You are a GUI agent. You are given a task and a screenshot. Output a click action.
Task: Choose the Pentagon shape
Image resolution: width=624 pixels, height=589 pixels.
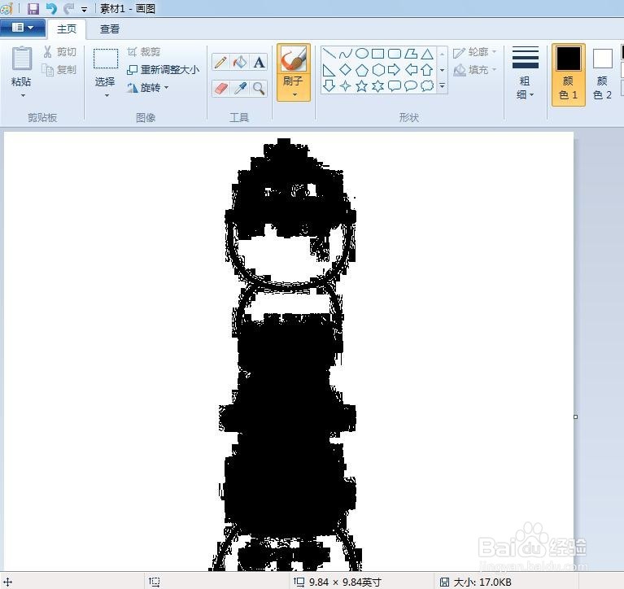tap(361, 70)
